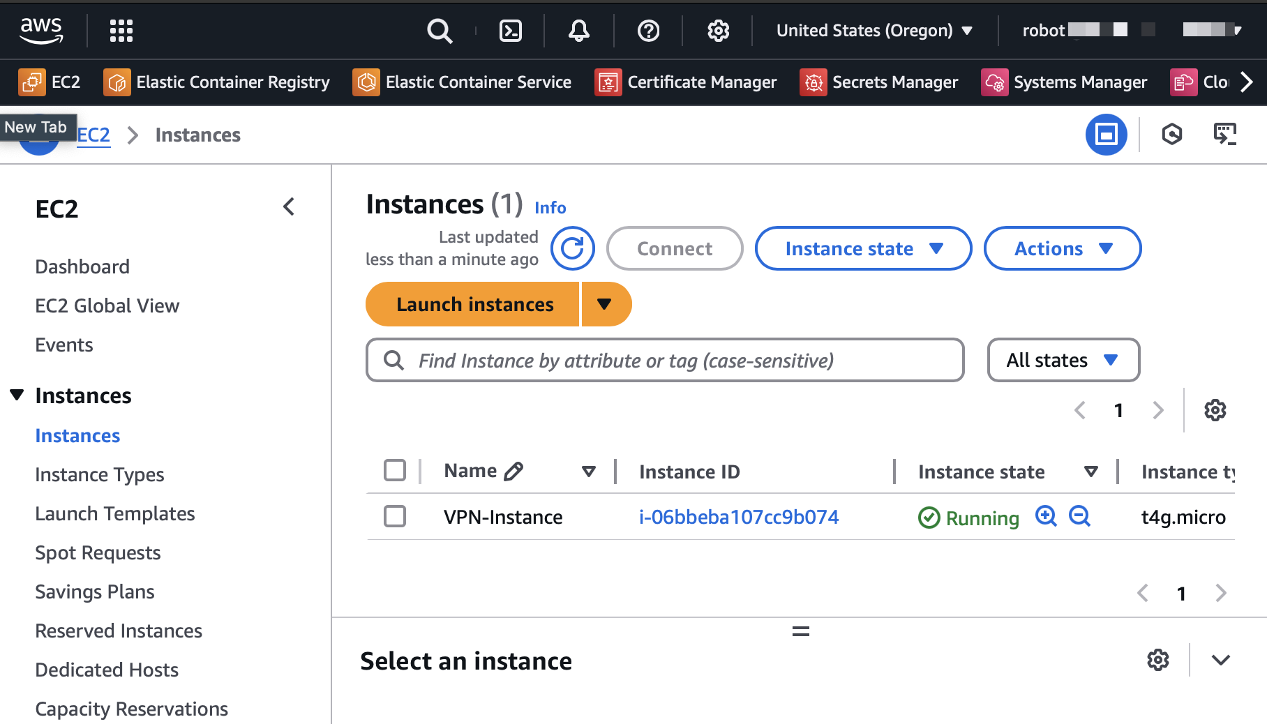Image resolution: width=1267 pixels, height=724 pixels.
Task: Click the VPN-Instance name cell
Action: click(x=503, y=517)
